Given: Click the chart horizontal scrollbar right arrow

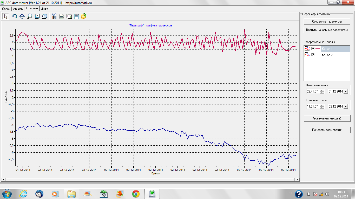Looking at the screenshot, I should click(x=297, y=180).
